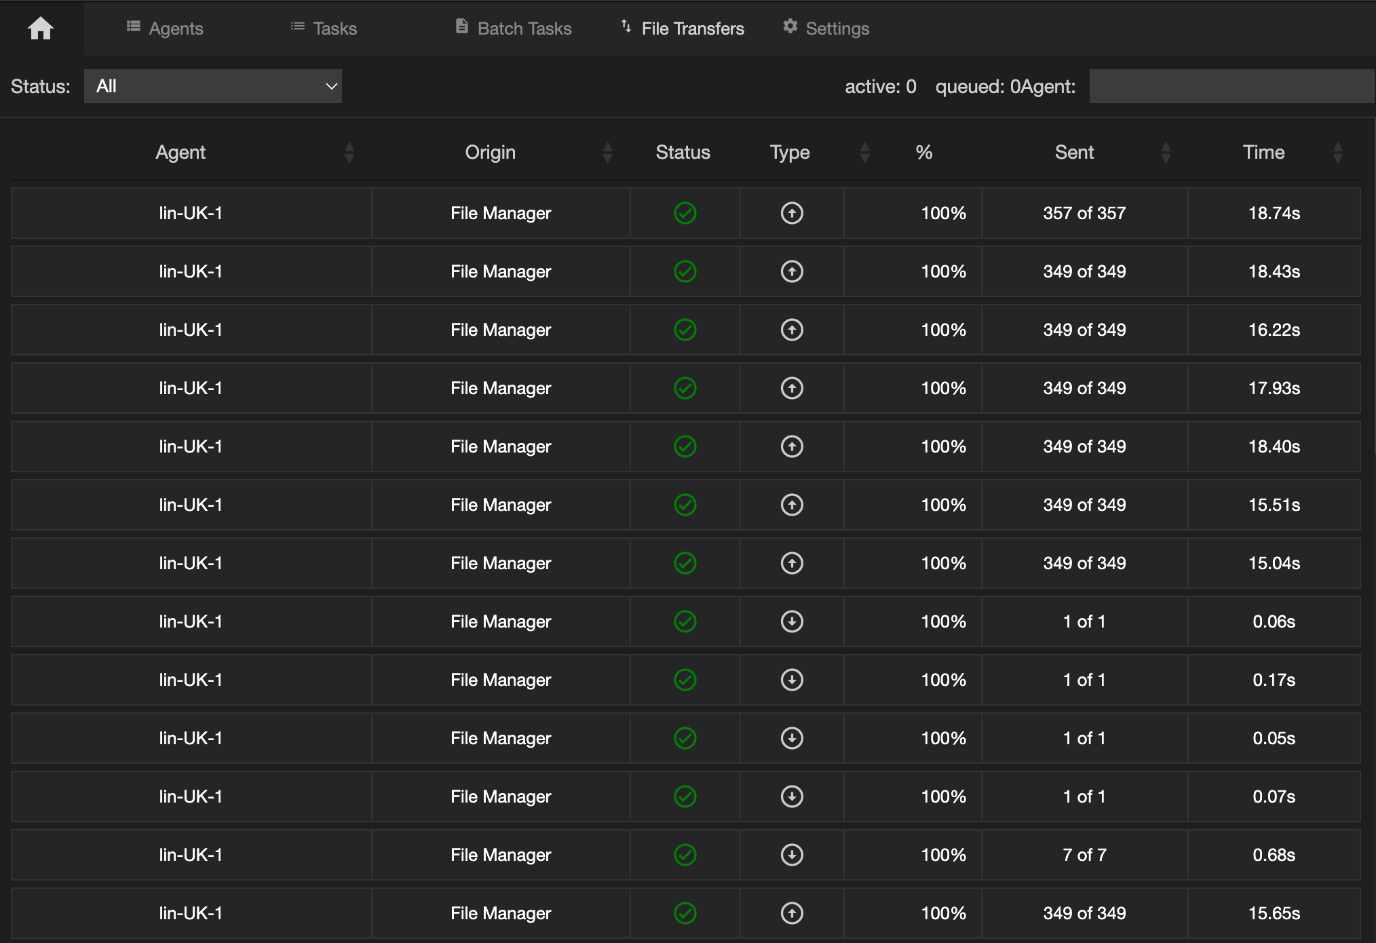The height and width of the screenshot is (943, 1376).
Task: Select the File Transfers tab
Action: click(683, 28)
